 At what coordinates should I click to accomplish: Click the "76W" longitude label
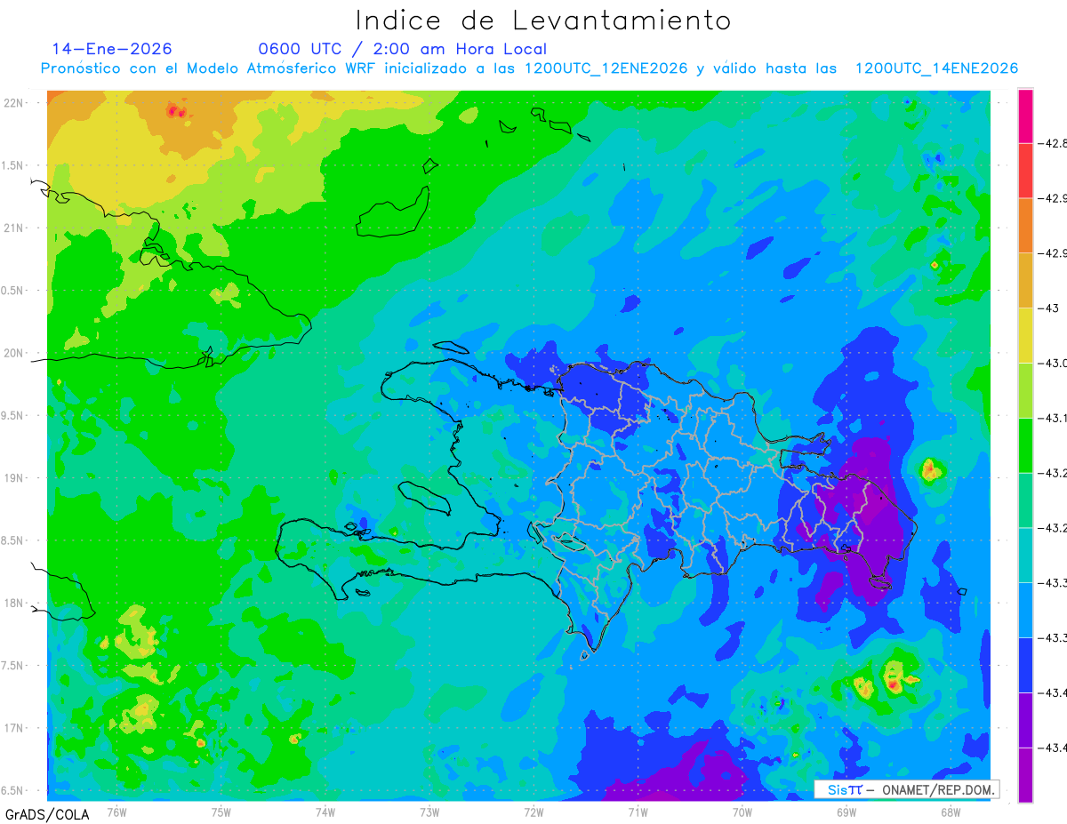click(116, 812)
